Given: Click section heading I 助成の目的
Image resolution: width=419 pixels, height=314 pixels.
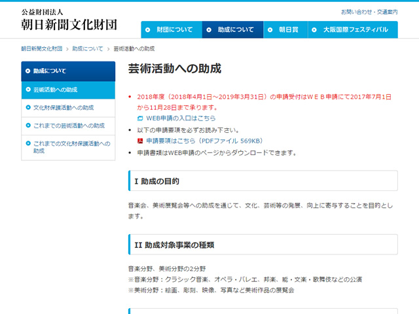Looking at the screenshot, I should point(263,181).
